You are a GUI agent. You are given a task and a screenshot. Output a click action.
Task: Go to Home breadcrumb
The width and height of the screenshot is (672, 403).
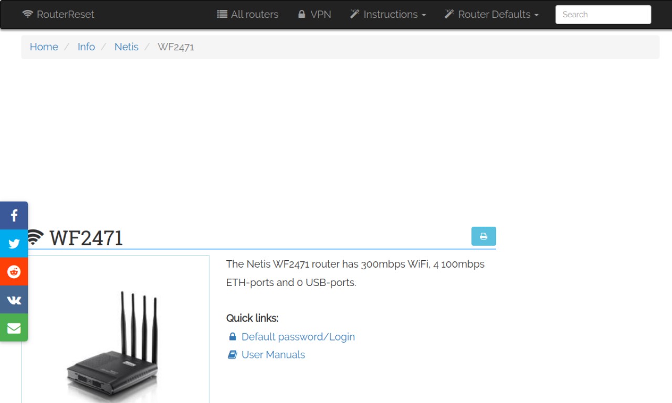coord(44,47)
